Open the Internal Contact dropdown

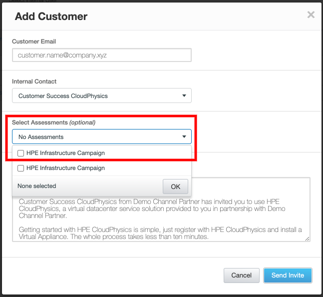[x=102, y=95]
